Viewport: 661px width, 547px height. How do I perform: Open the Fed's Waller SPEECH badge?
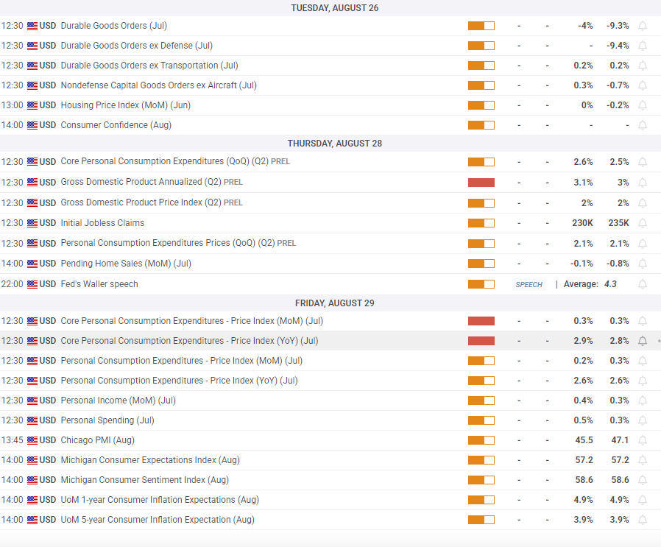[529, 284]
